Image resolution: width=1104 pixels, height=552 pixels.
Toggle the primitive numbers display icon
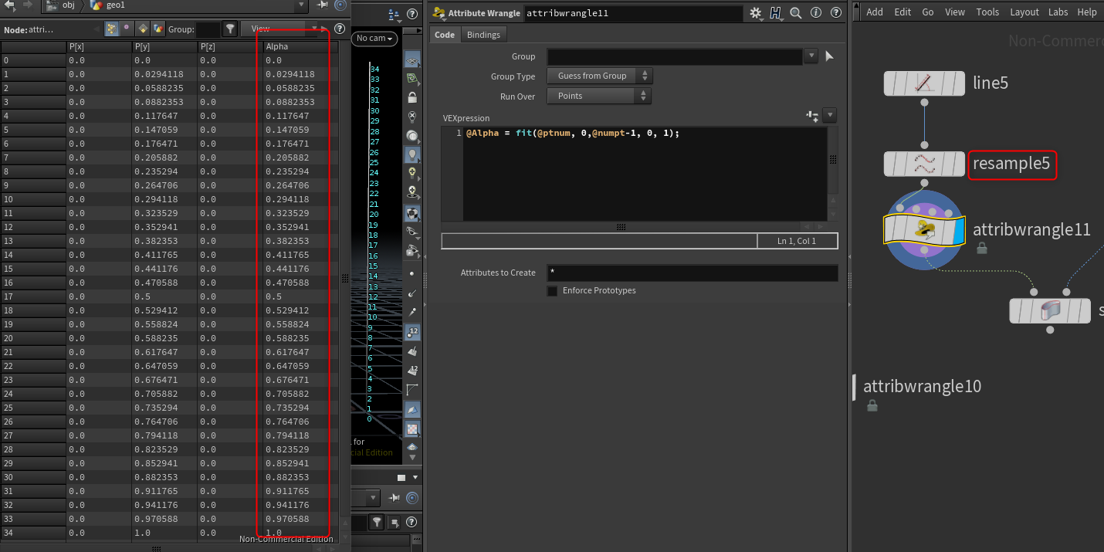pyautogui.click(x=413, y=371)
